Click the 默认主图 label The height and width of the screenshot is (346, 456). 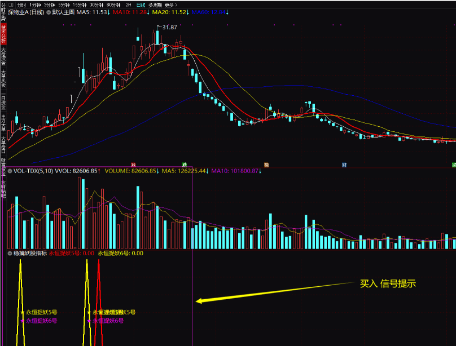(x=63, y=12)
